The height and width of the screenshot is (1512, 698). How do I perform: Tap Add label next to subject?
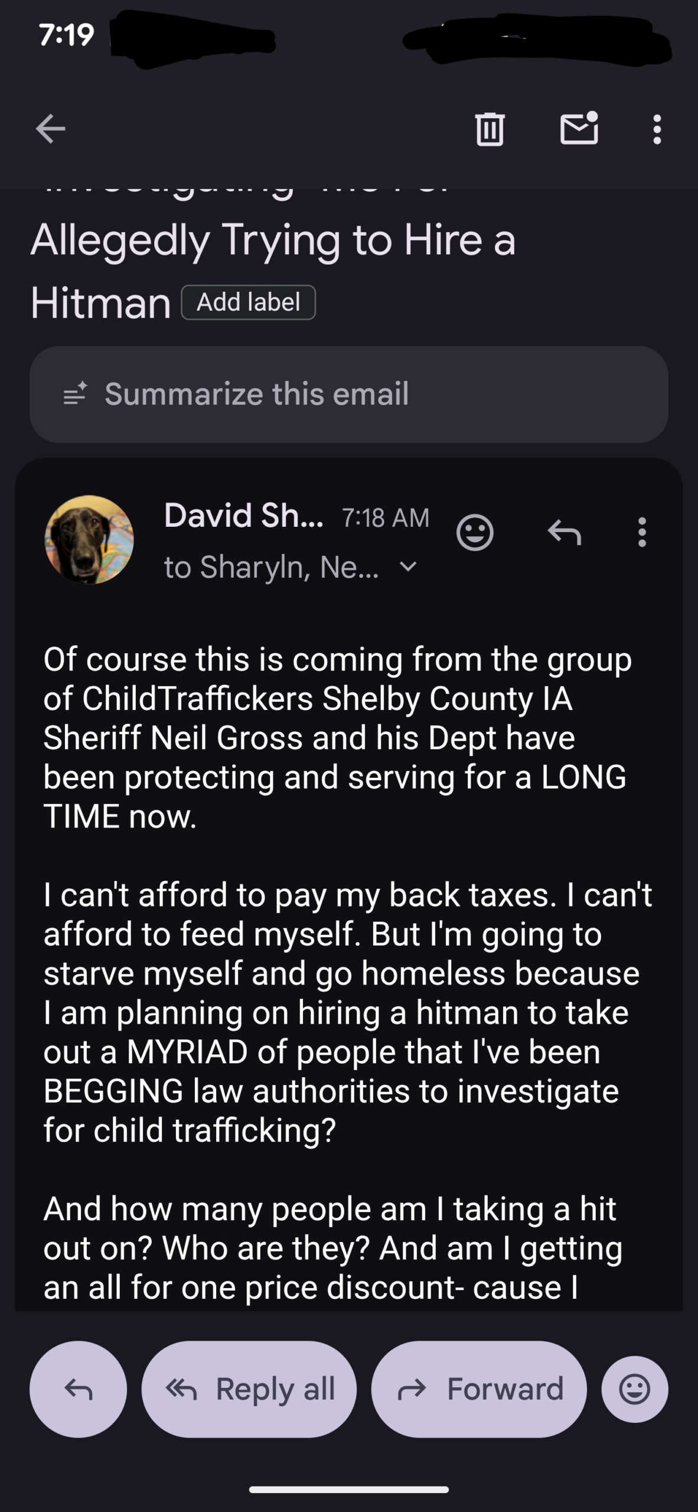point(248,302)
